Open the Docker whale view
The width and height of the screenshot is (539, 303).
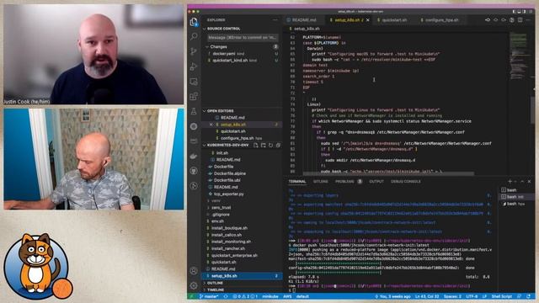pyautogui.click(x=194, y=156)
